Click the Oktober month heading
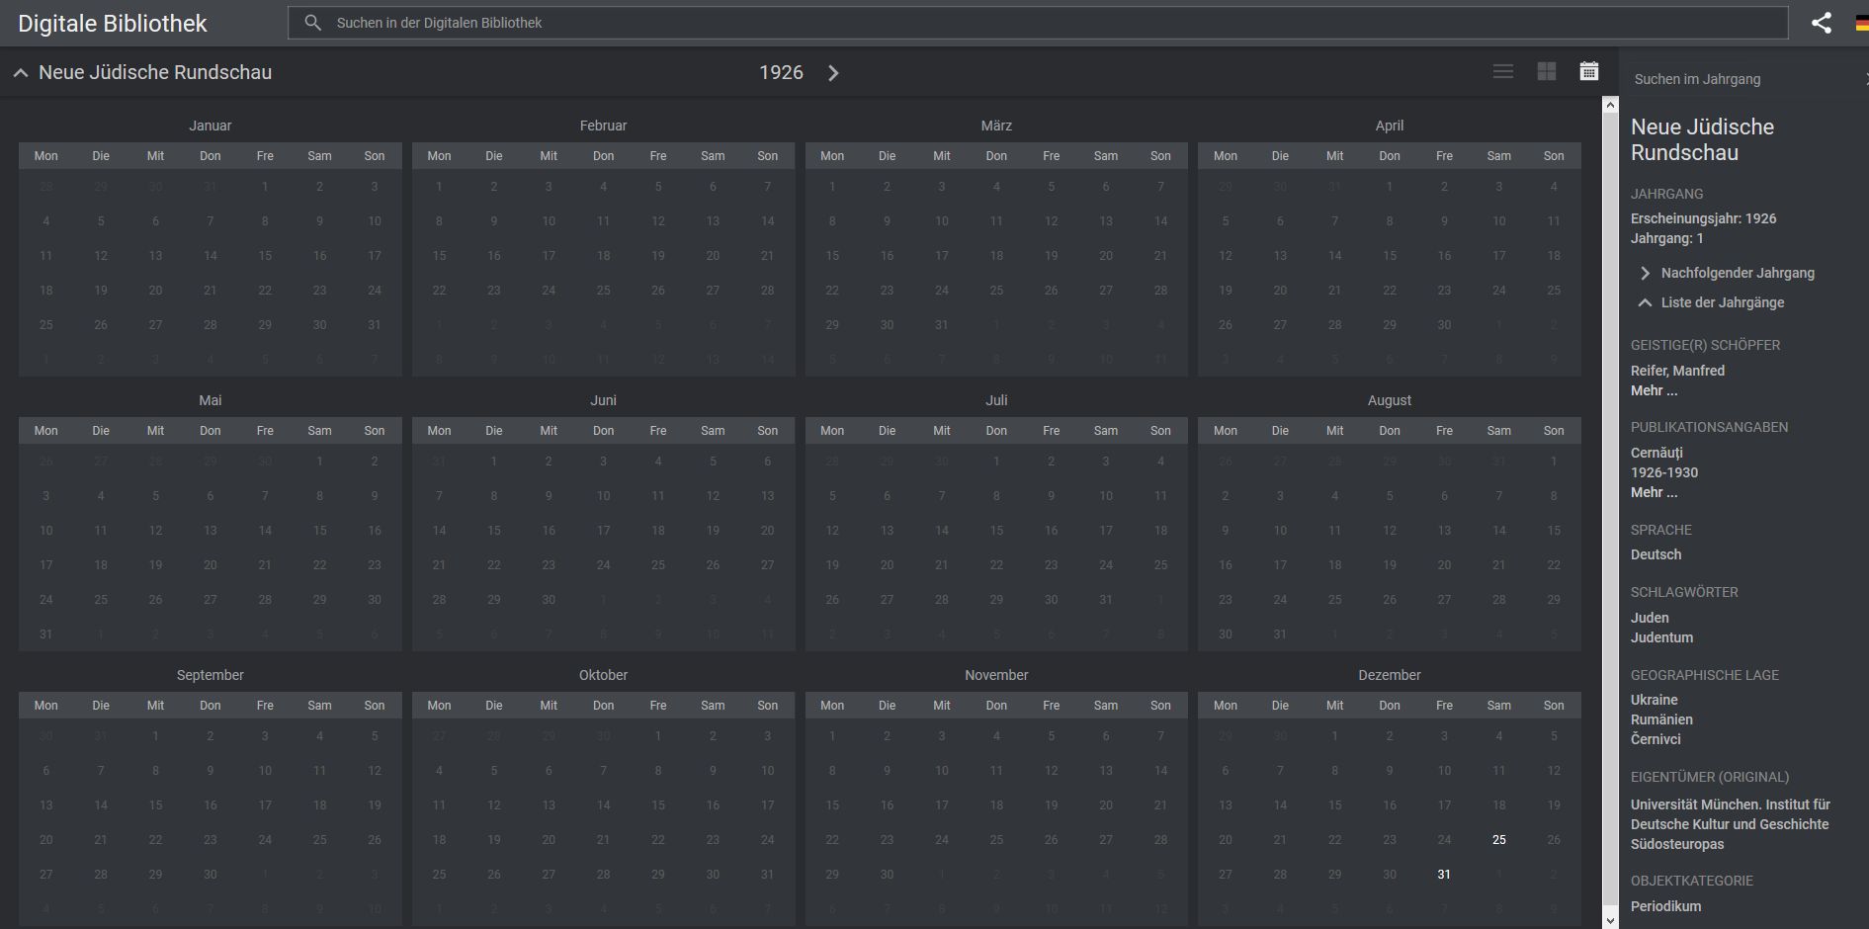 pyautogui.click(x=603, y=675)
